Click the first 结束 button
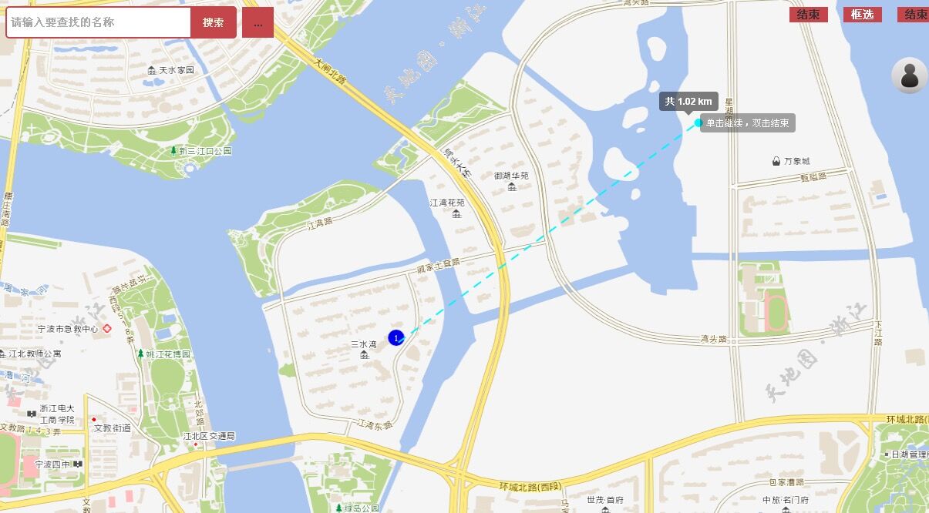 click(x=808, y=15)
